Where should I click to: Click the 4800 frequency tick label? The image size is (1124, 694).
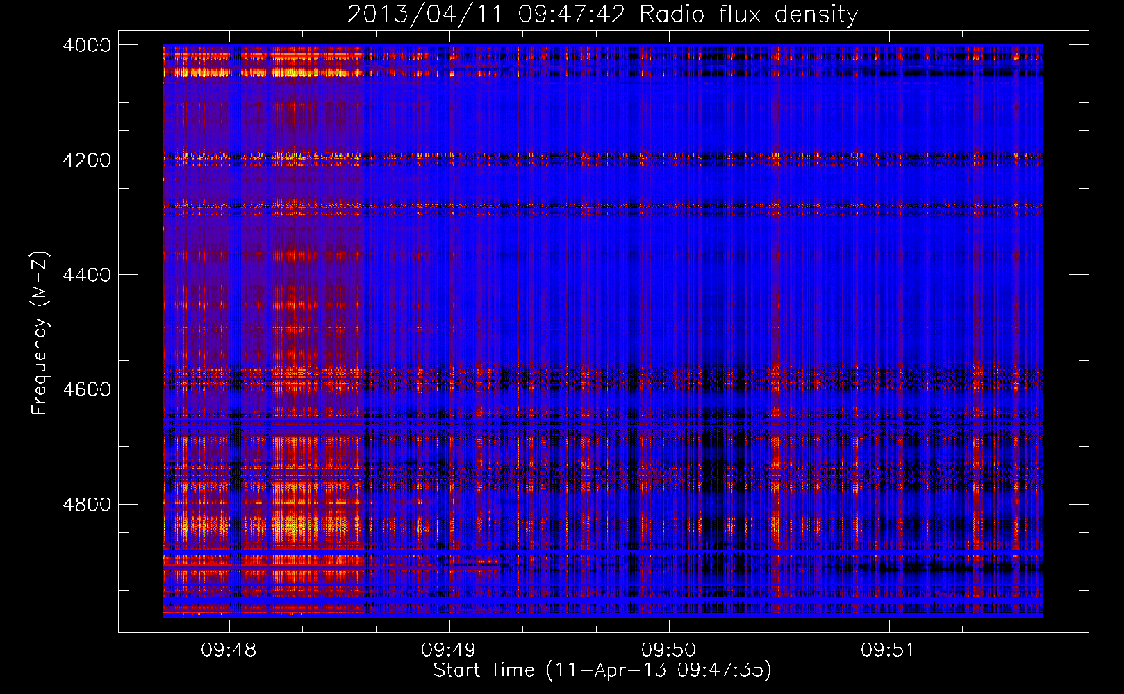(x=87, y=505)
